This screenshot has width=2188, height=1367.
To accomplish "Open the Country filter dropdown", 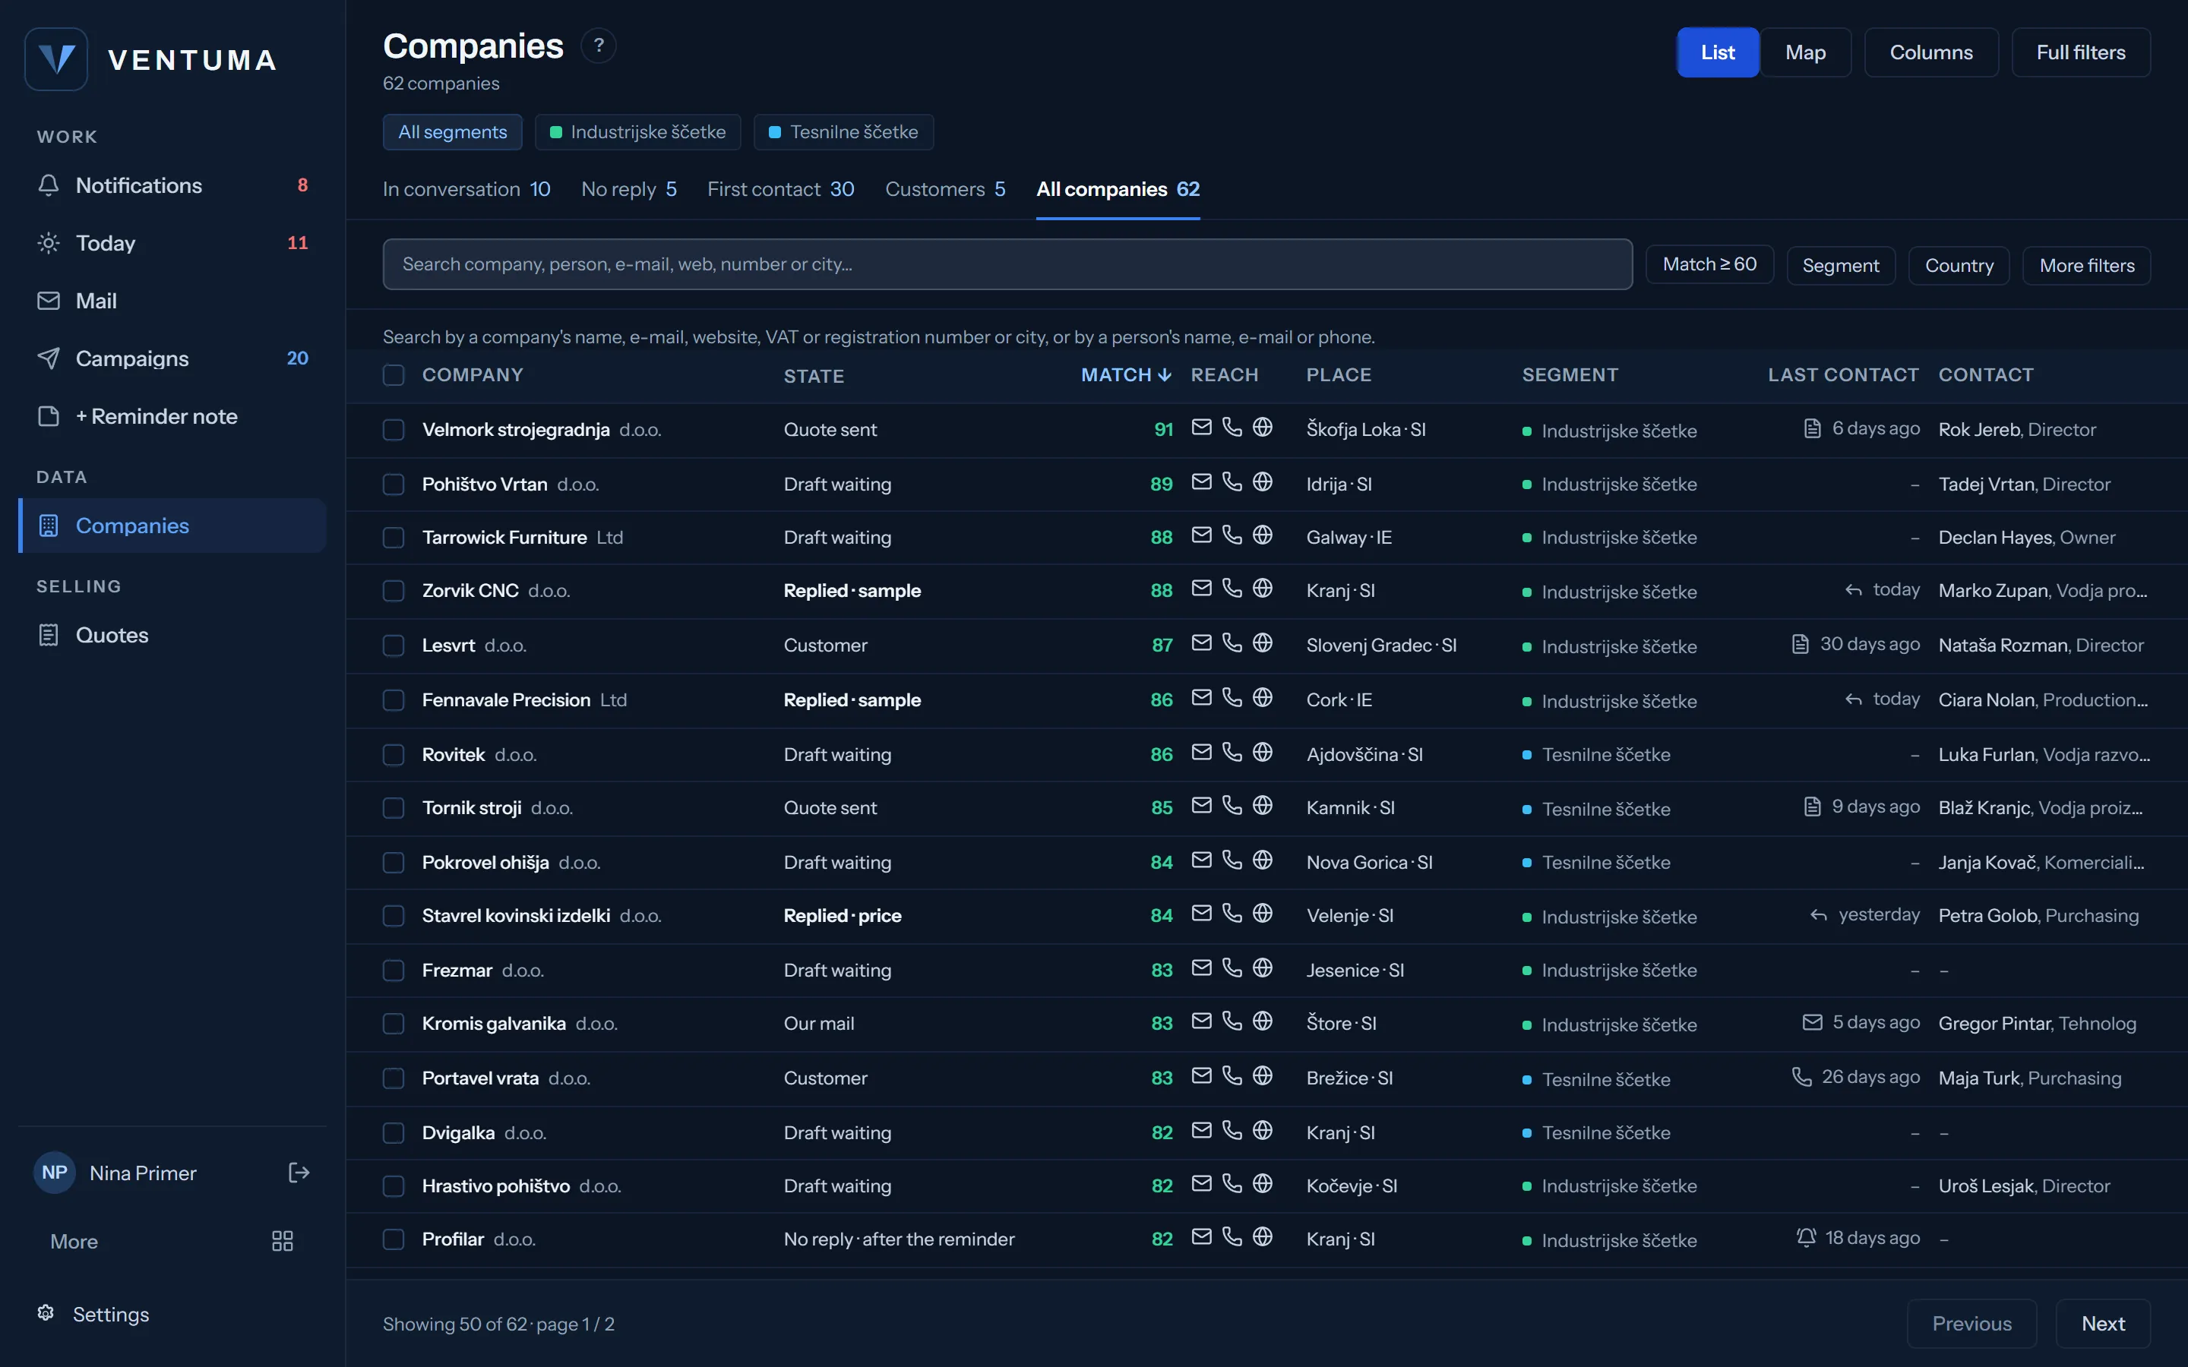I will 1959,265.
